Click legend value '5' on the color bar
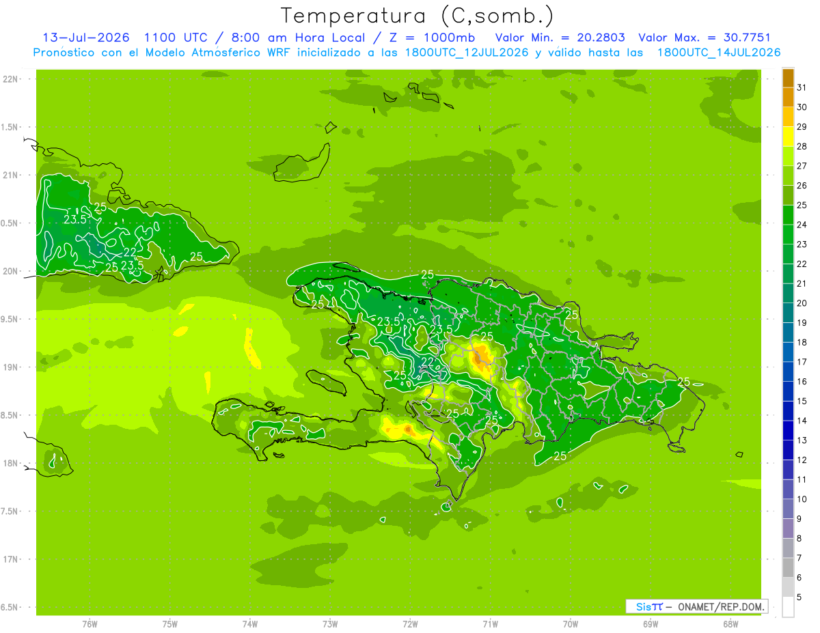The width and height of the screenshot is (820, 633). (x=799, y=597)
